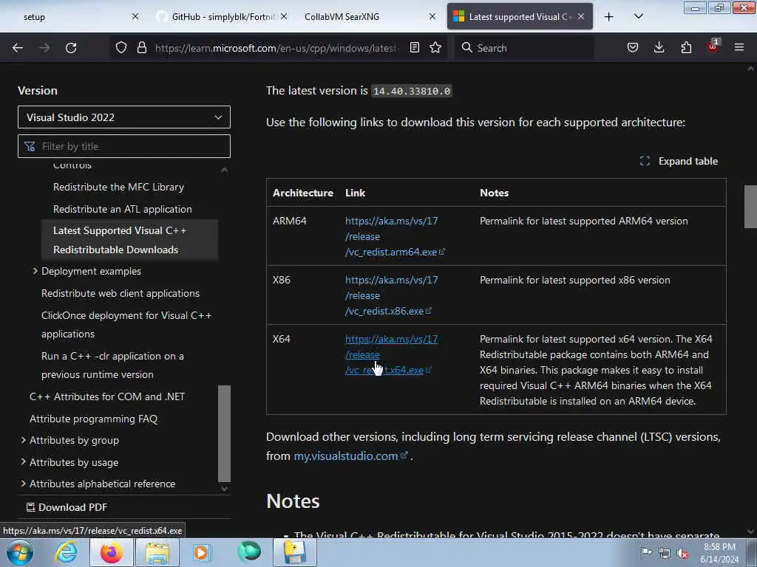Click the Filter by title field
757x567 pixels.
tap(124, 146)
